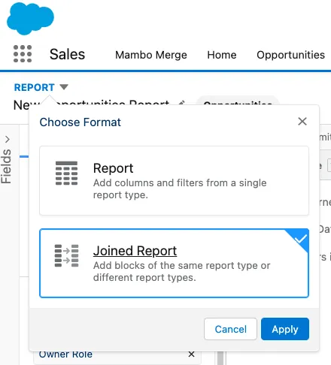
Task: Click the REPORT dropdown label
Action: tap(35, 87)
